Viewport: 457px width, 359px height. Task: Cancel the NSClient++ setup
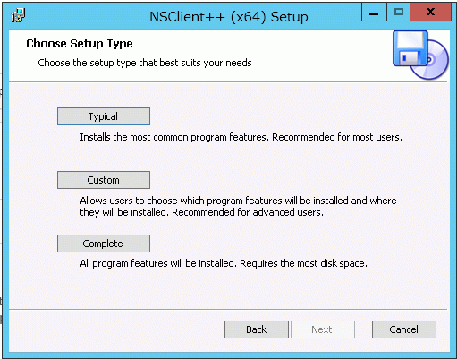404,329
